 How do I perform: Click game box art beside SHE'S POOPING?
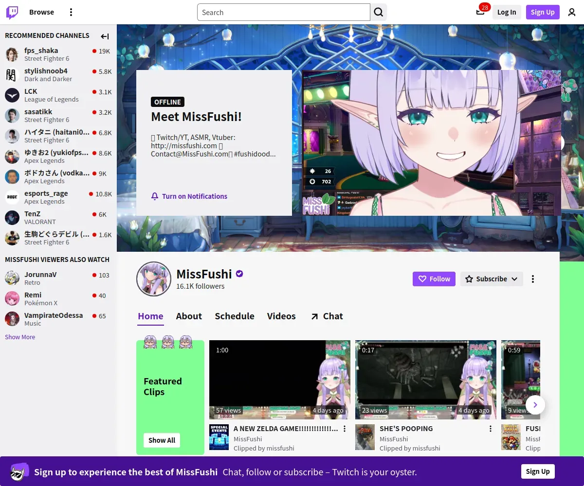point(365,437)
